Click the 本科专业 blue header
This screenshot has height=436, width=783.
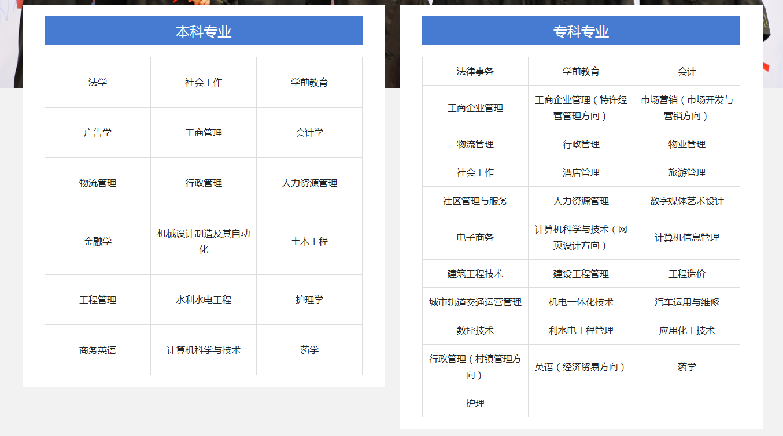pyautogui.click(x=204, y=31)
